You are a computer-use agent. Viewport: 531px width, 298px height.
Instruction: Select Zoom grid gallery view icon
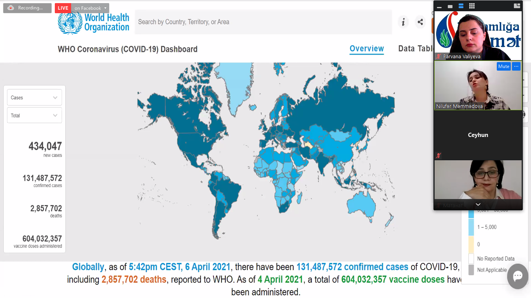472,6
